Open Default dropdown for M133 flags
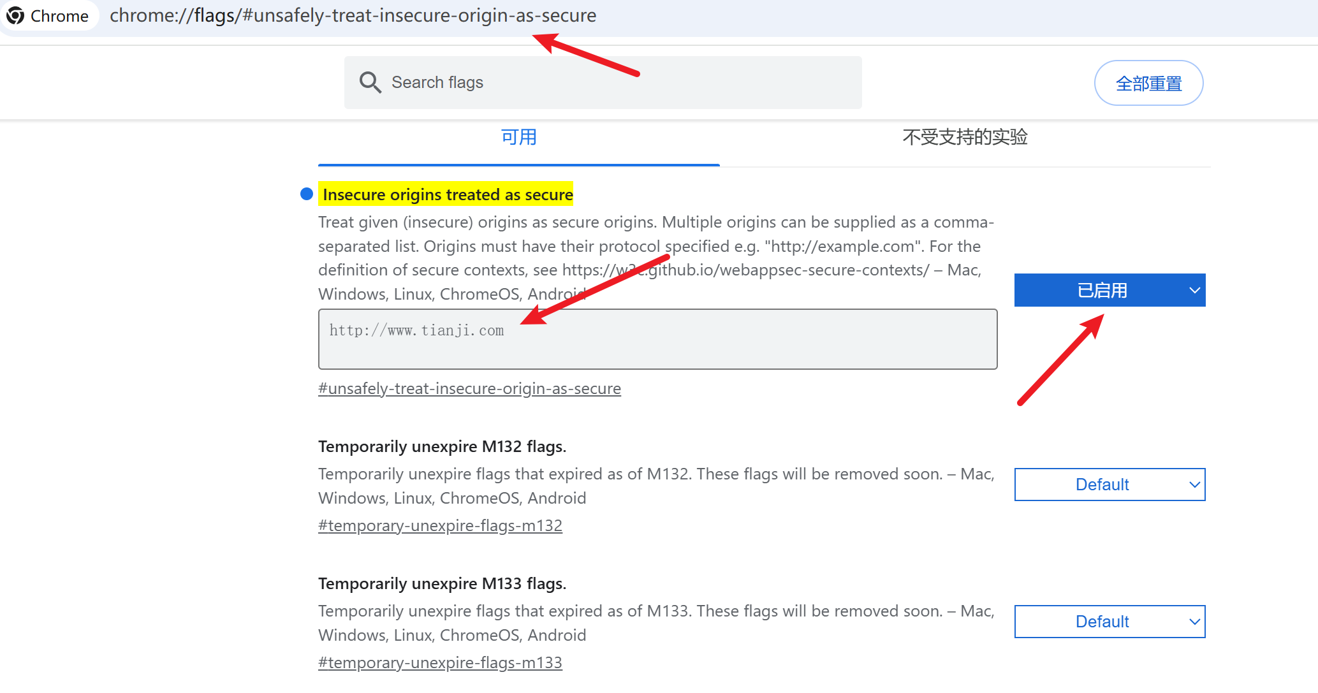Viewport: 1318px width, 693px height. 1102,622
